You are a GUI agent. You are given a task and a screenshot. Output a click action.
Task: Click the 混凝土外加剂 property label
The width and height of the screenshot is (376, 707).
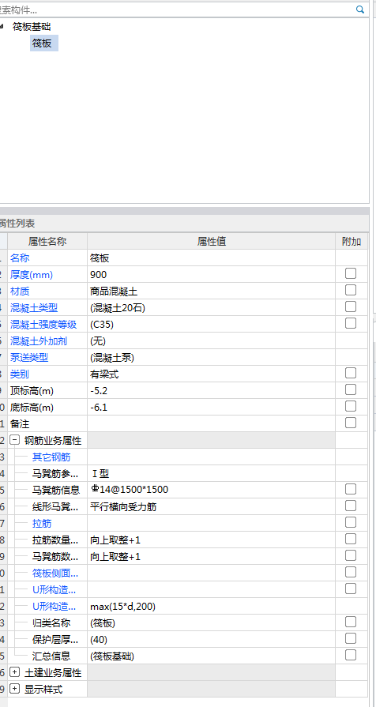click(x=39, y=341)
